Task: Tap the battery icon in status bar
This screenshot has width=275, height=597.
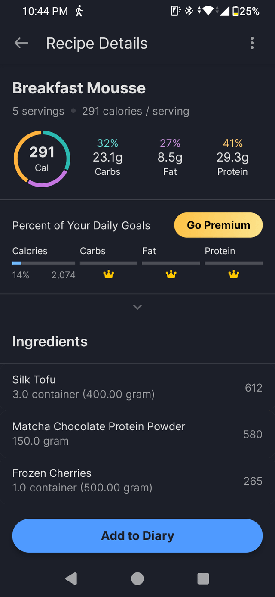Action: 235,11
